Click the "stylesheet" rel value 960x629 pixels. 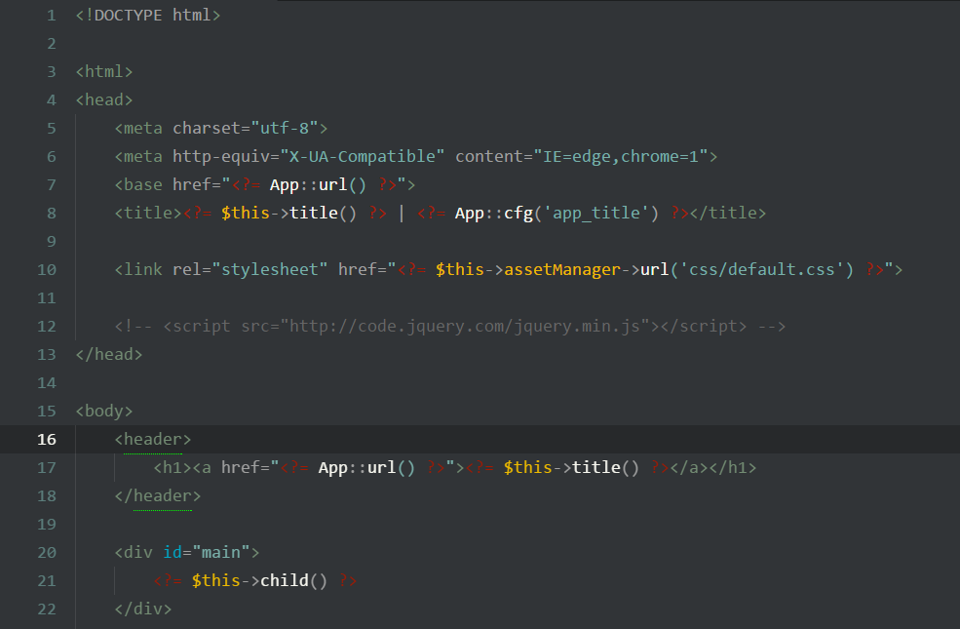coord(269,269)
